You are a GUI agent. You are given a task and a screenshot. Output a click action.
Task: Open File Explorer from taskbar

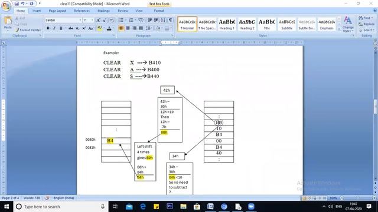[x=183, y=207]
